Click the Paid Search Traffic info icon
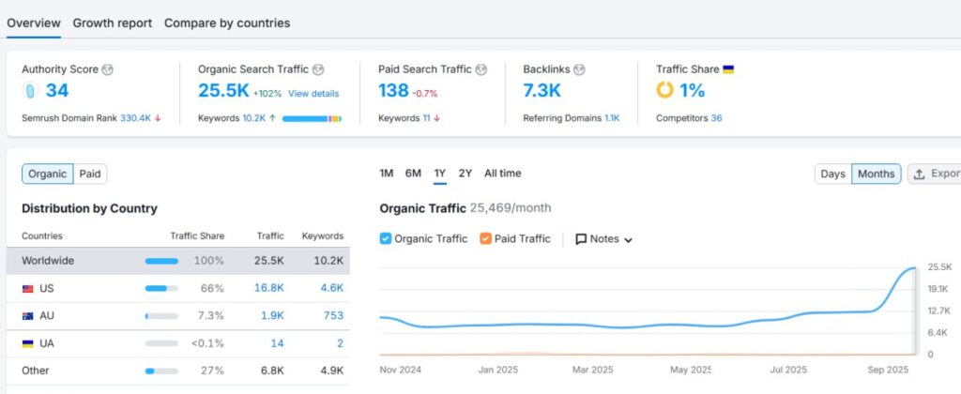The image size is (961, 394). (x=481, y=69)
